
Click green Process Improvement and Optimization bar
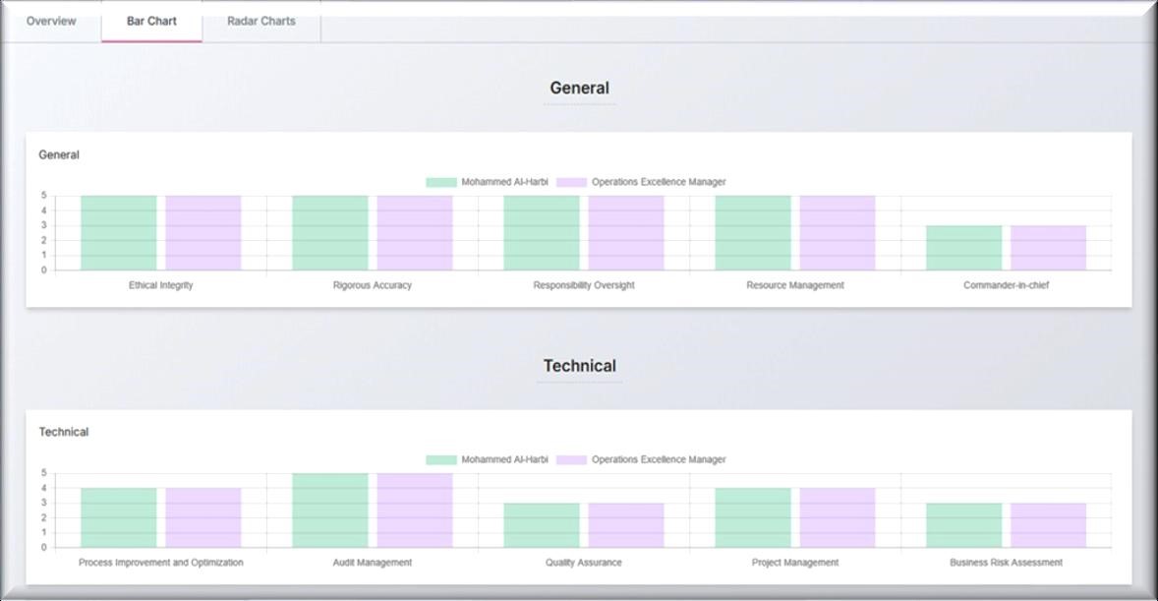tap(119, 517)
